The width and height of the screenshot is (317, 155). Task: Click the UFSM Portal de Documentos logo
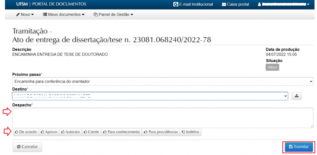coord(51,4)
